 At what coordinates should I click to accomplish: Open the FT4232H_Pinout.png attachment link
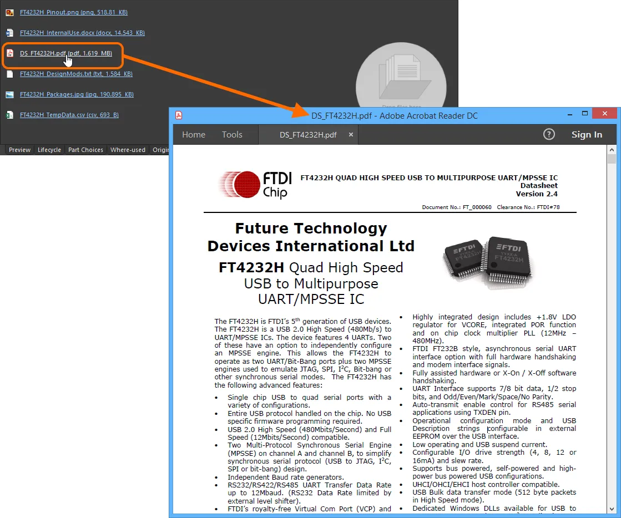[73, 12]
